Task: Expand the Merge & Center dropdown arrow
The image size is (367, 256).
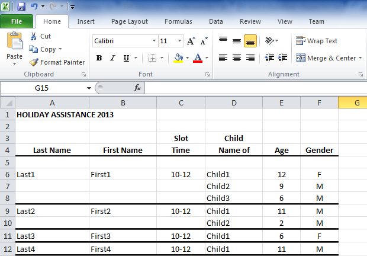Action: point(360,58)
